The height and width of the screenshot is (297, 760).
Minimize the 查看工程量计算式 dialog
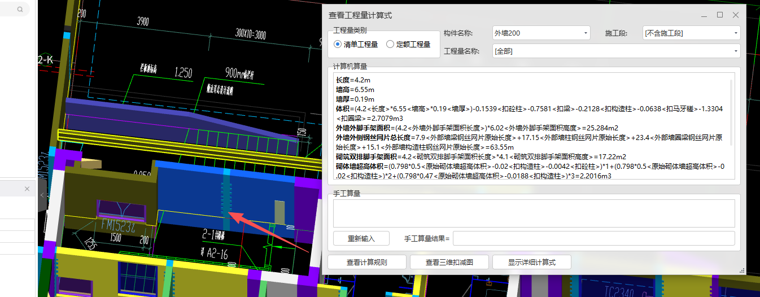pyautogui.click(x=704, y=15)
